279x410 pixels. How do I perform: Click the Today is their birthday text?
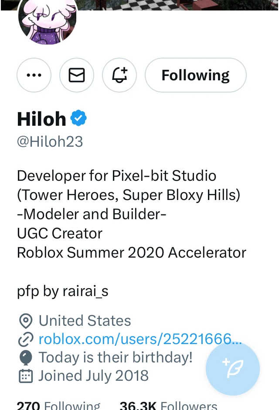pyautogui.click(x=116, y=358)
